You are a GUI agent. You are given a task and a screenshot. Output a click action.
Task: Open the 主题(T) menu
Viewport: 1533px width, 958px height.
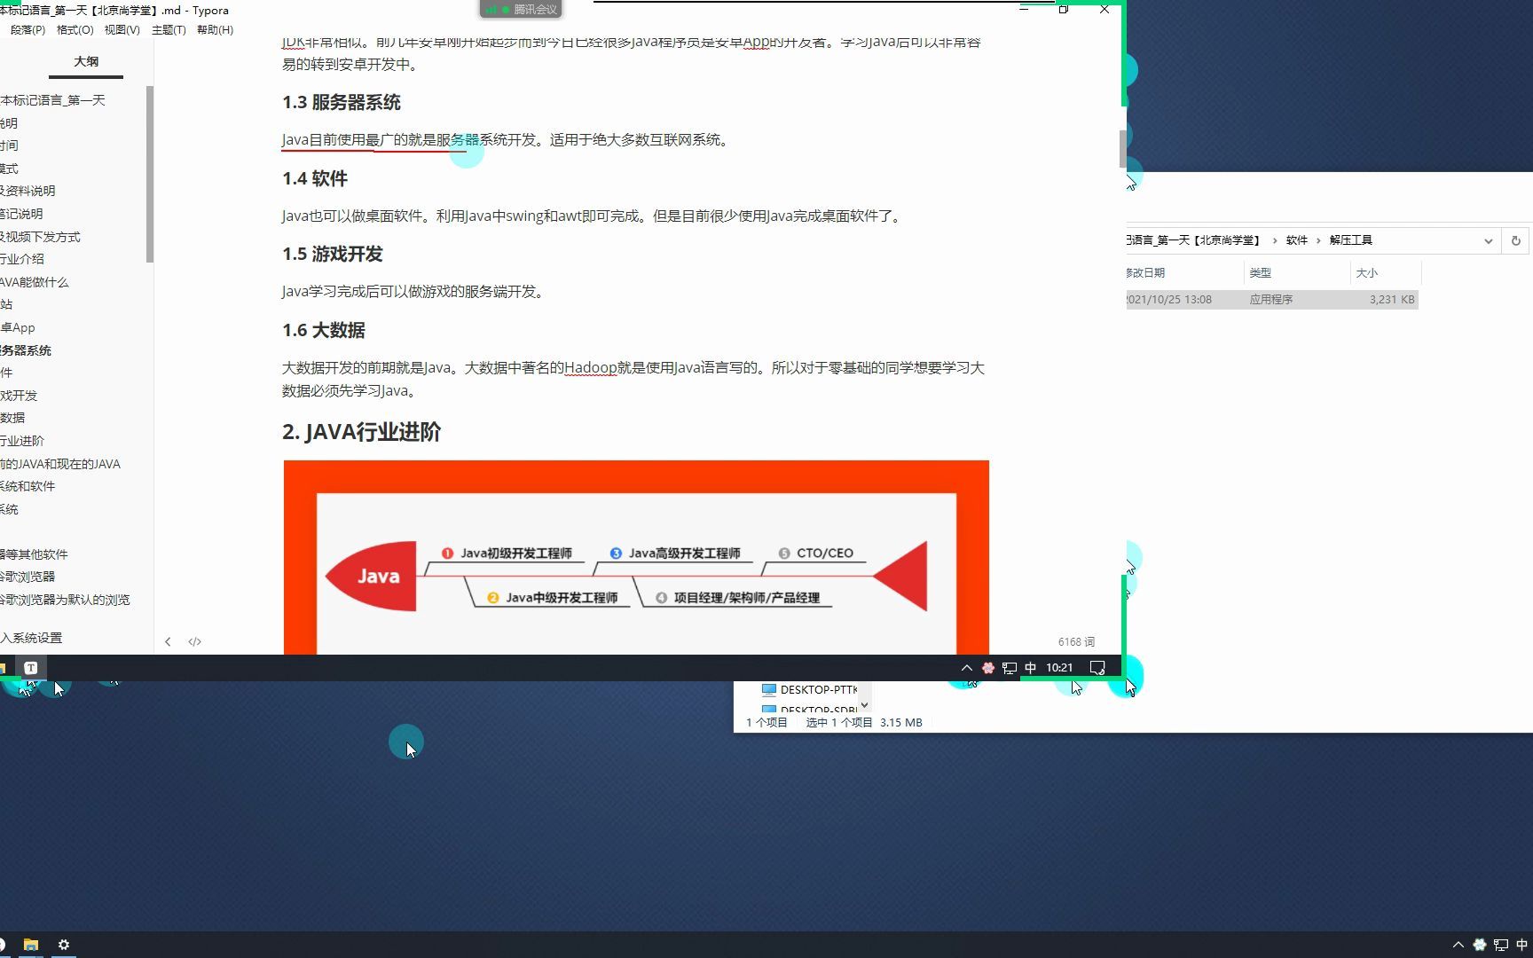[169, 29]
